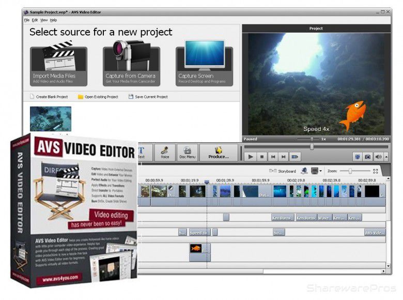Click the next scene button in preview
Screen dimensions: 403x300
(295, 157)
